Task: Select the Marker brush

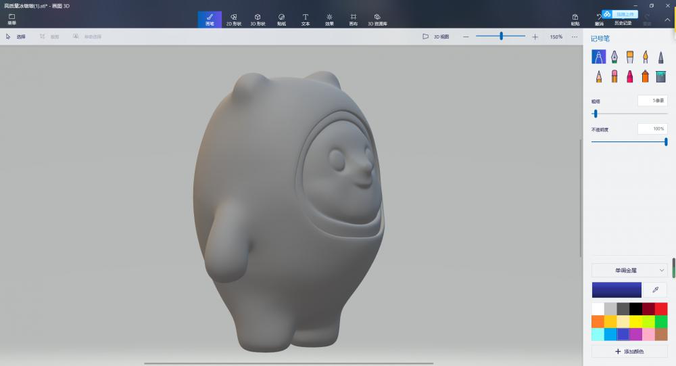Action: (598, 57)
